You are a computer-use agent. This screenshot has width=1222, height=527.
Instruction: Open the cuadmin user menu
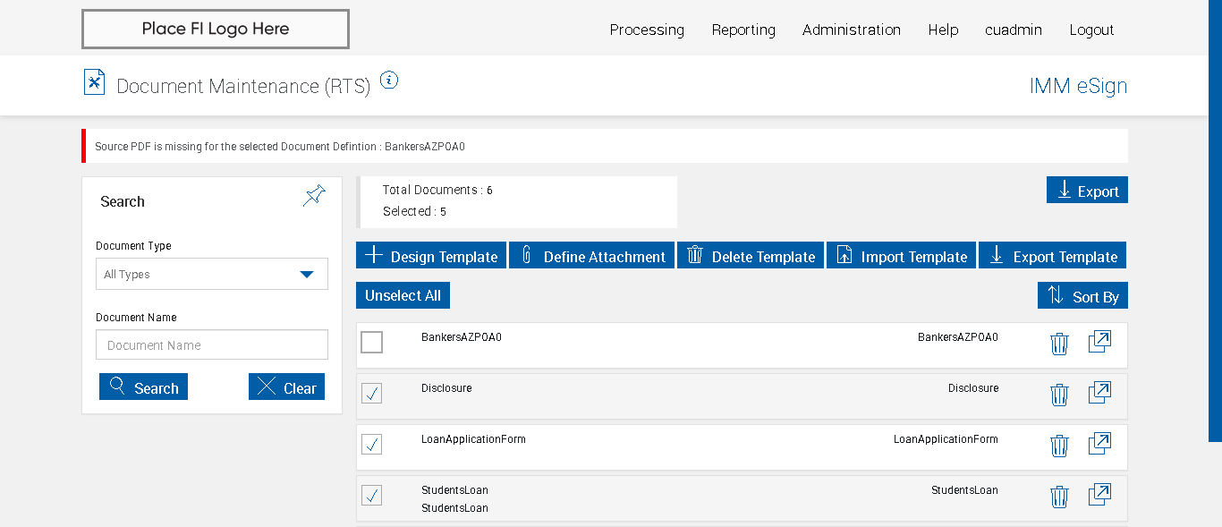click(1013, 30)
